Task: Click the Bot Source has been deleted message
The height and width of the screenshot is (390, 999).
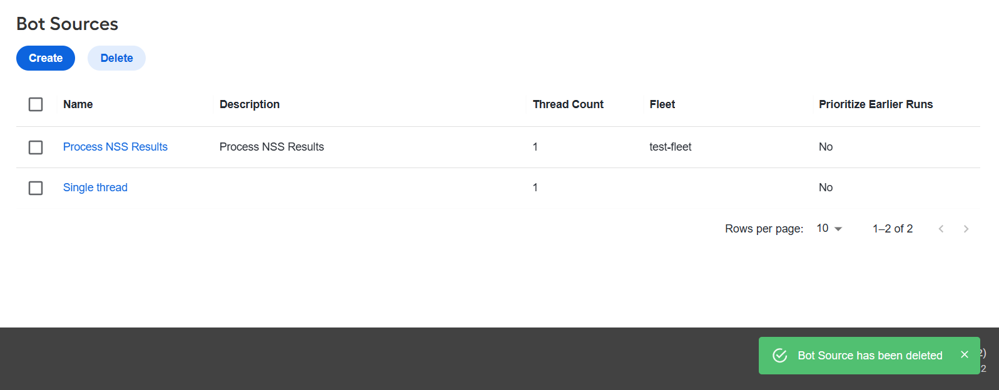Action: coord(870,356)
